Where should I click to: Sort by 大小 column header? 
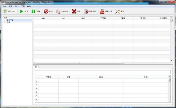pos(63,18)
